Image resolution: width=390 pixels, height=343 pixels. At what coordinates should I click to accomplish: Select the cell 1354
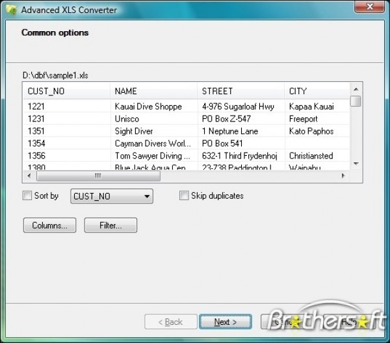(66, 144)
